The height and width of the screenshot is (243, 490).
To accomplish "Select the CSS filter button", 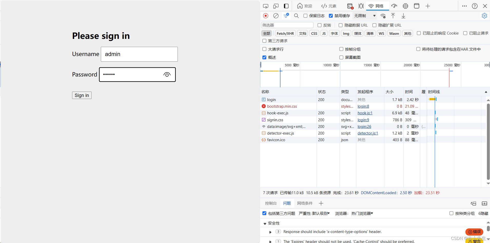I will click(314, 34).
